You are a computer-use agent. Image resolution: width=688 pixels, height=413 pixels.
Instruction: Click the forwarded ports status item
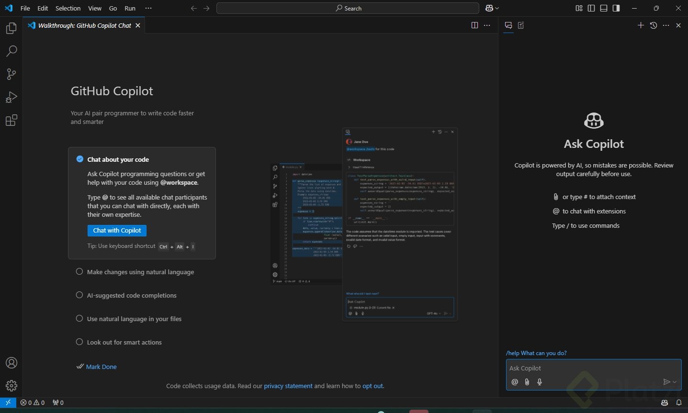pos(58,402)
